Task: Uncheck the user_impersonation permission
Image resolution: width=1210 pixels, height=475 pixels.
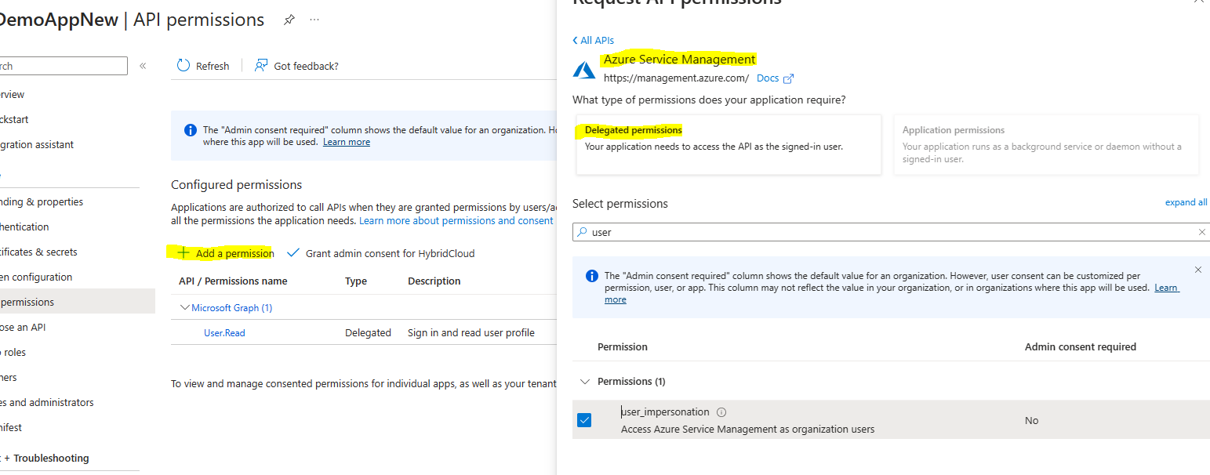Action: [x=584, y=420]
